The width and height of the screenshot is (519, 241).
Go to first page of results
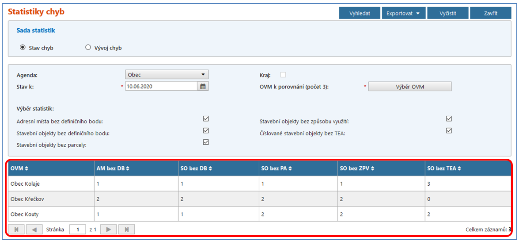tap(16, 230)
